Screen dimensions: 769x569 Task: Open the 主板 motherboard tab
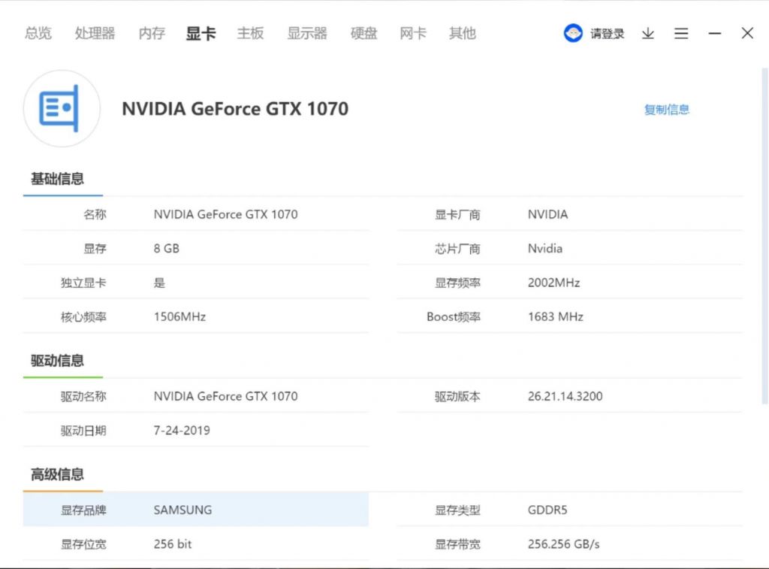click(x=250, y=33)
